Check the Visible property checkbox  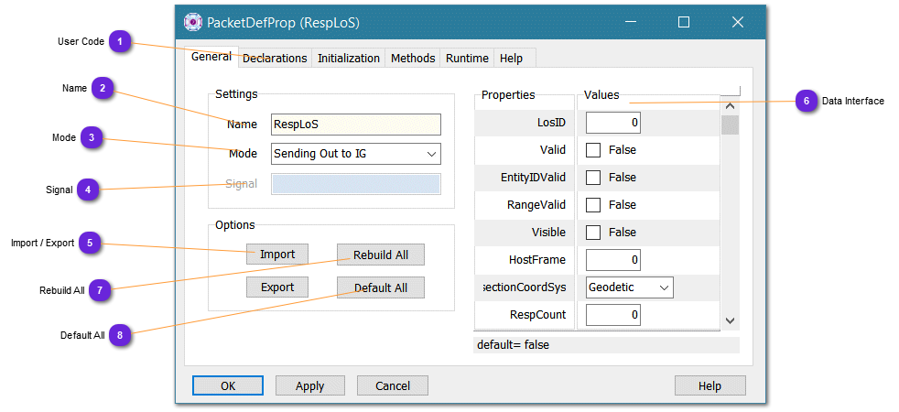tap(593, 233)
